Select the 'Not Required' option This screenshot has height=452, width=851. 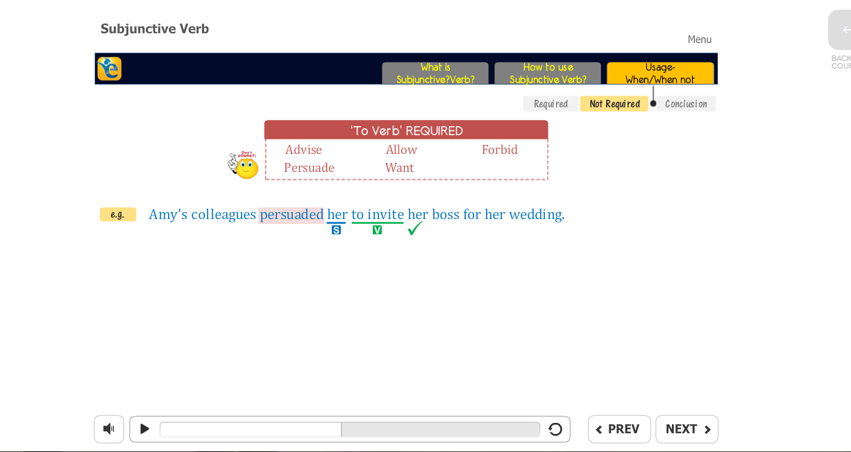(614, 103)
